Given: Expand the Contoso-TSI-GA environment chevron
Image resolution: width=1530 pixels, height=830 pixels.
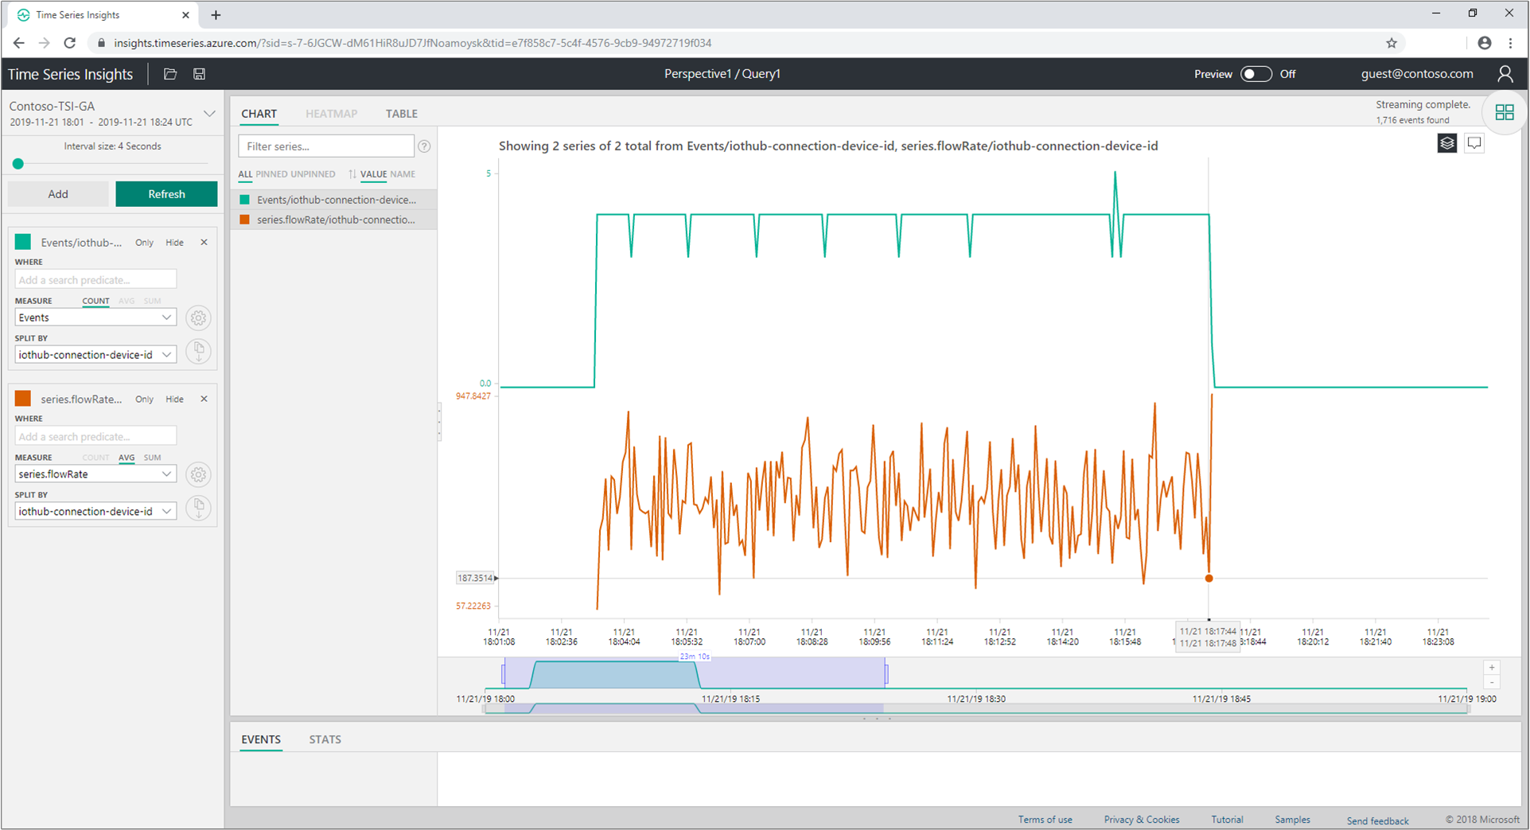Looking at the screenshot, I should pyautogui.click(x=209, y=114).
